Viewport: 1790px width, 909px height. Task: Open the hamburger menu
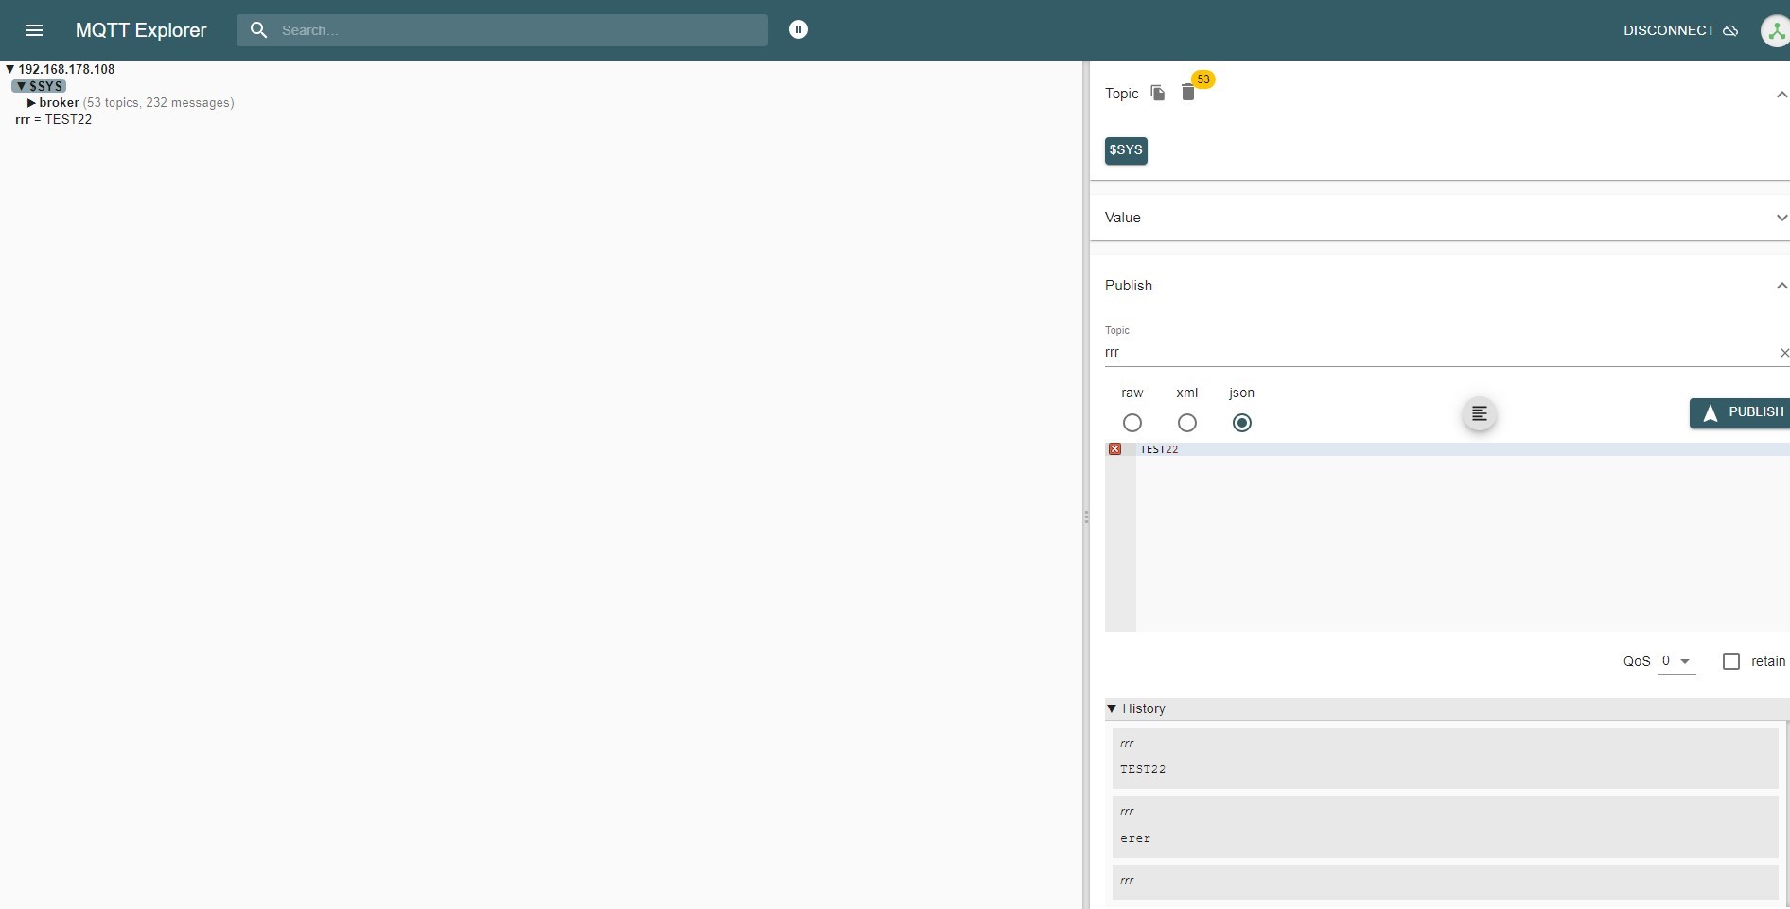coord(34,30)
